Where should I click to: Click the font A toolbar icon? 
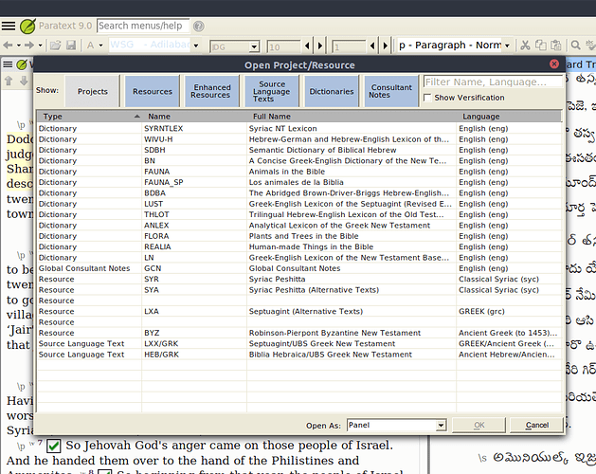(90, 46)
